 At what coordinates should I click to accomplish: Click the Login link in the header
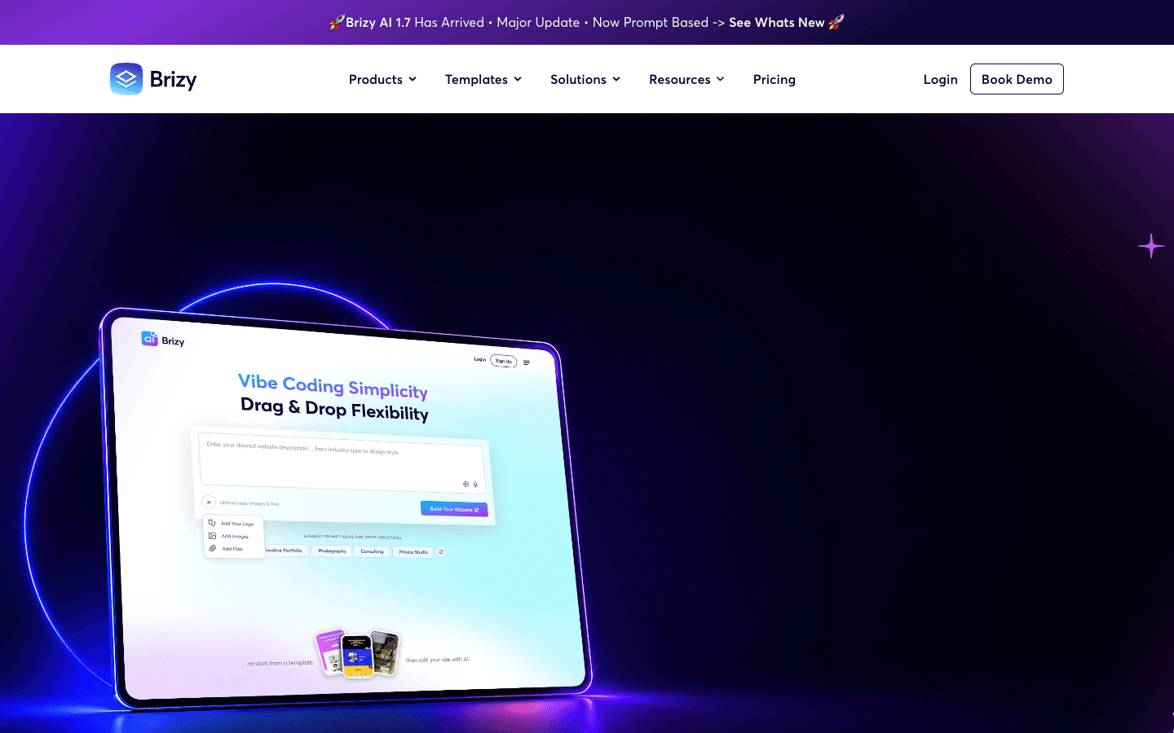click(940, 79)
